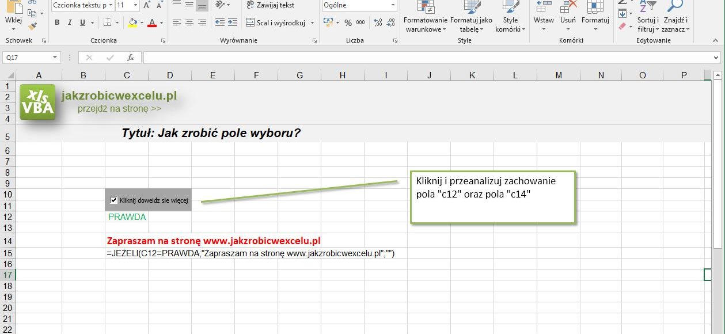Click the copy icon in Schowek
This screenshot has width=725, height=334.
[x=32, y=12]
